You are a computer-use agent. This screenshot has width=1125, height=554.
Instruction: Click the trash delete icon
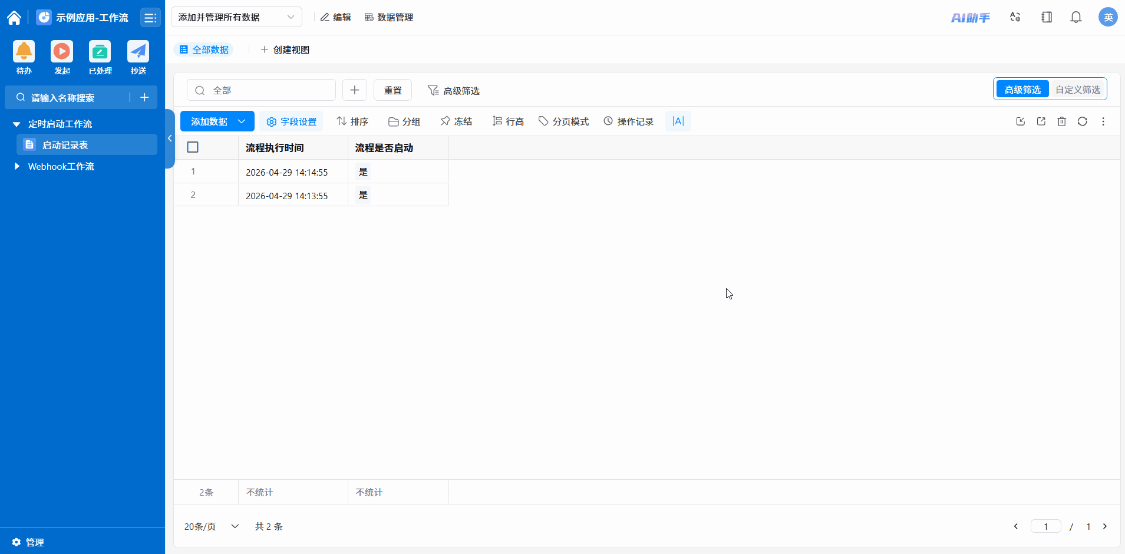tap(1062, 121)
